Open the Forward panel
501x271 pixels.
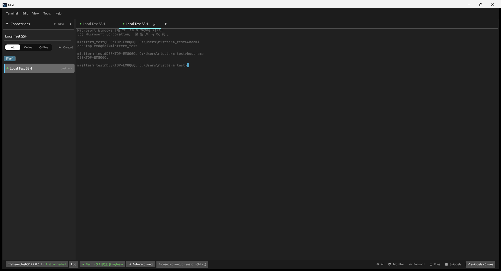tap(417, 264)
